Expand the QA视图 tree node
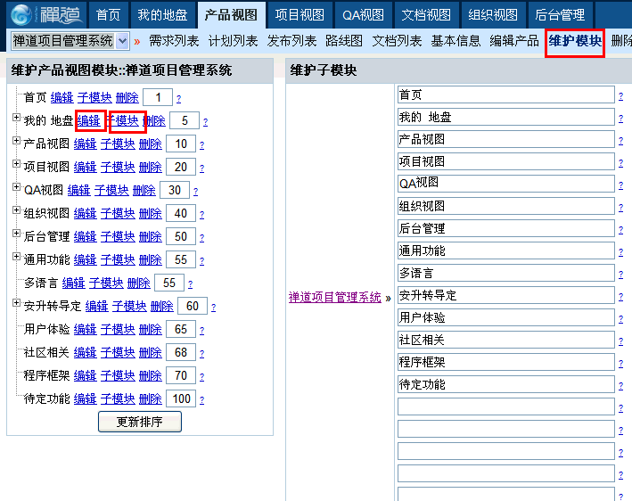632x501 pixels. (16, 186)
